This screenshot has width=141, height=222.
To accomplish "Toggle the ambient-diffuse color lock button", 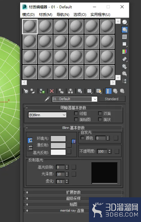I will click(x=30, y=140).
